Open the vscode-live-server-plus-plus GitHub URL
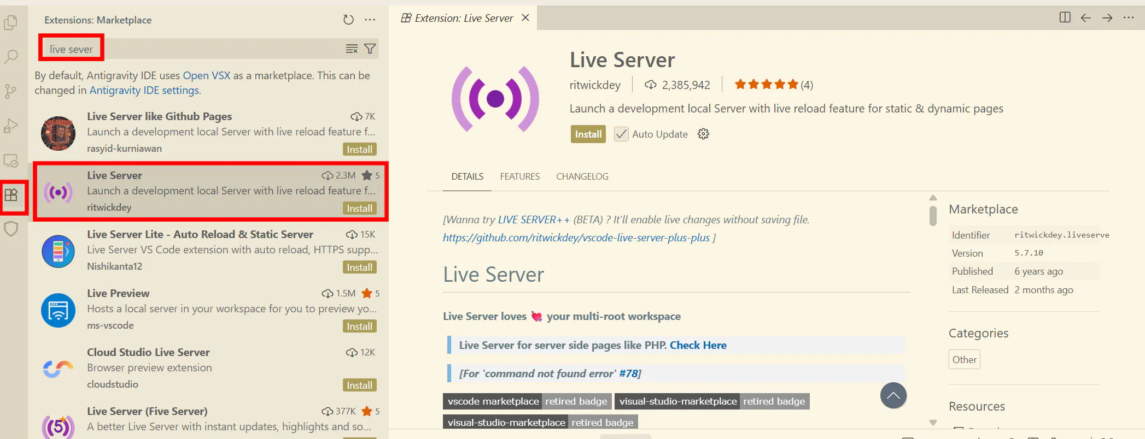Image resolution: width=1145 pixels, height=439 pixels. (576, 238)
